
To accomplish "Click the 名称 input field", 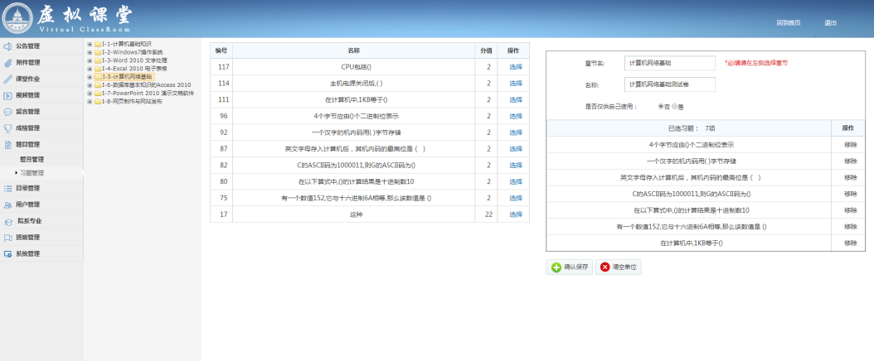I will (x=669, y=84).
